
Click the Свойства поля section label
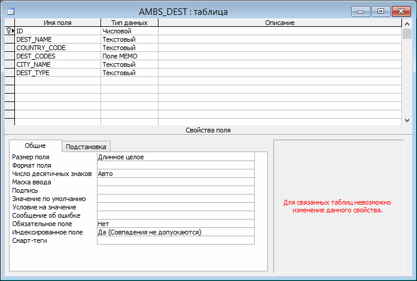pyautogui.click(x=208, y=130)
